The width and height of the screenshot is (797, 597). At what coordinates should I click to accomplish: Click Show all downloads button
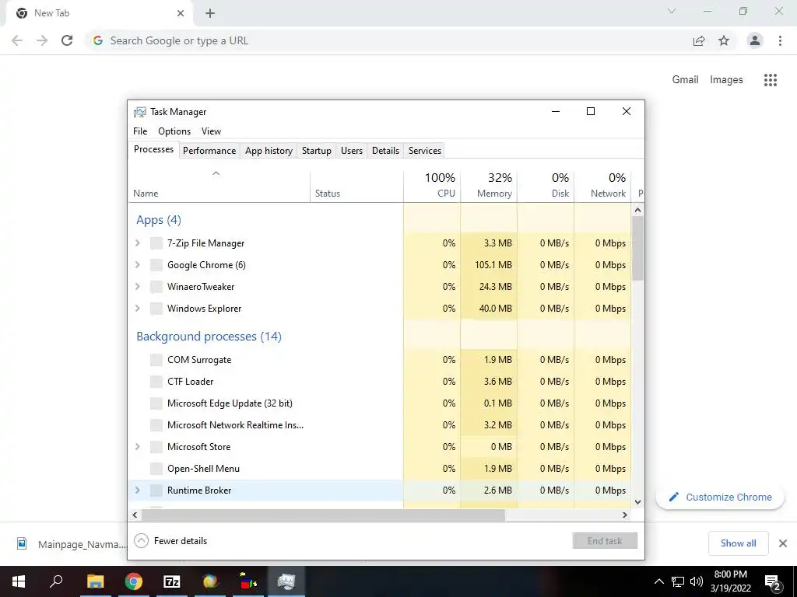coord(739,543)
